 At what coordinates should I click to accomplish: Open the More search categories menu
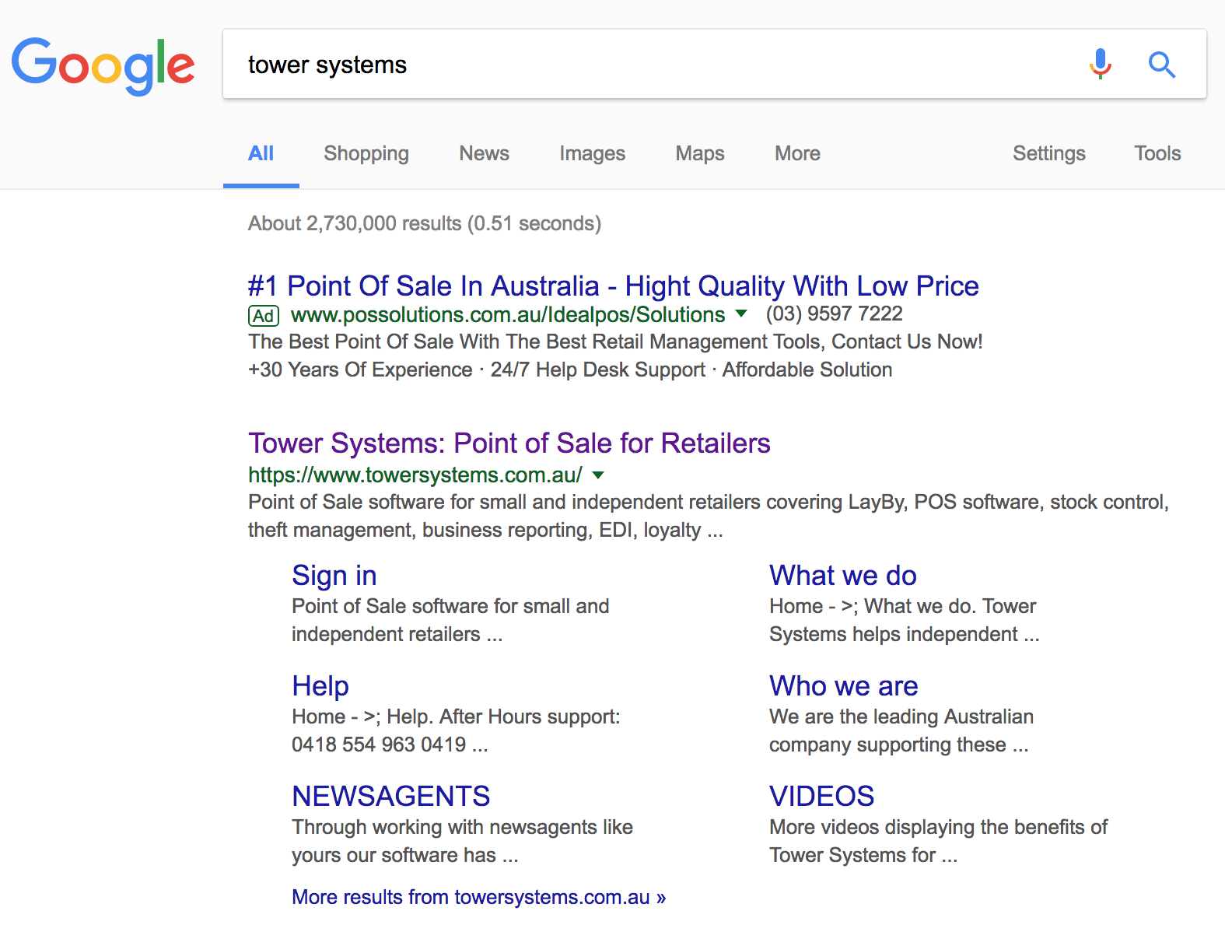coord(797,154)
